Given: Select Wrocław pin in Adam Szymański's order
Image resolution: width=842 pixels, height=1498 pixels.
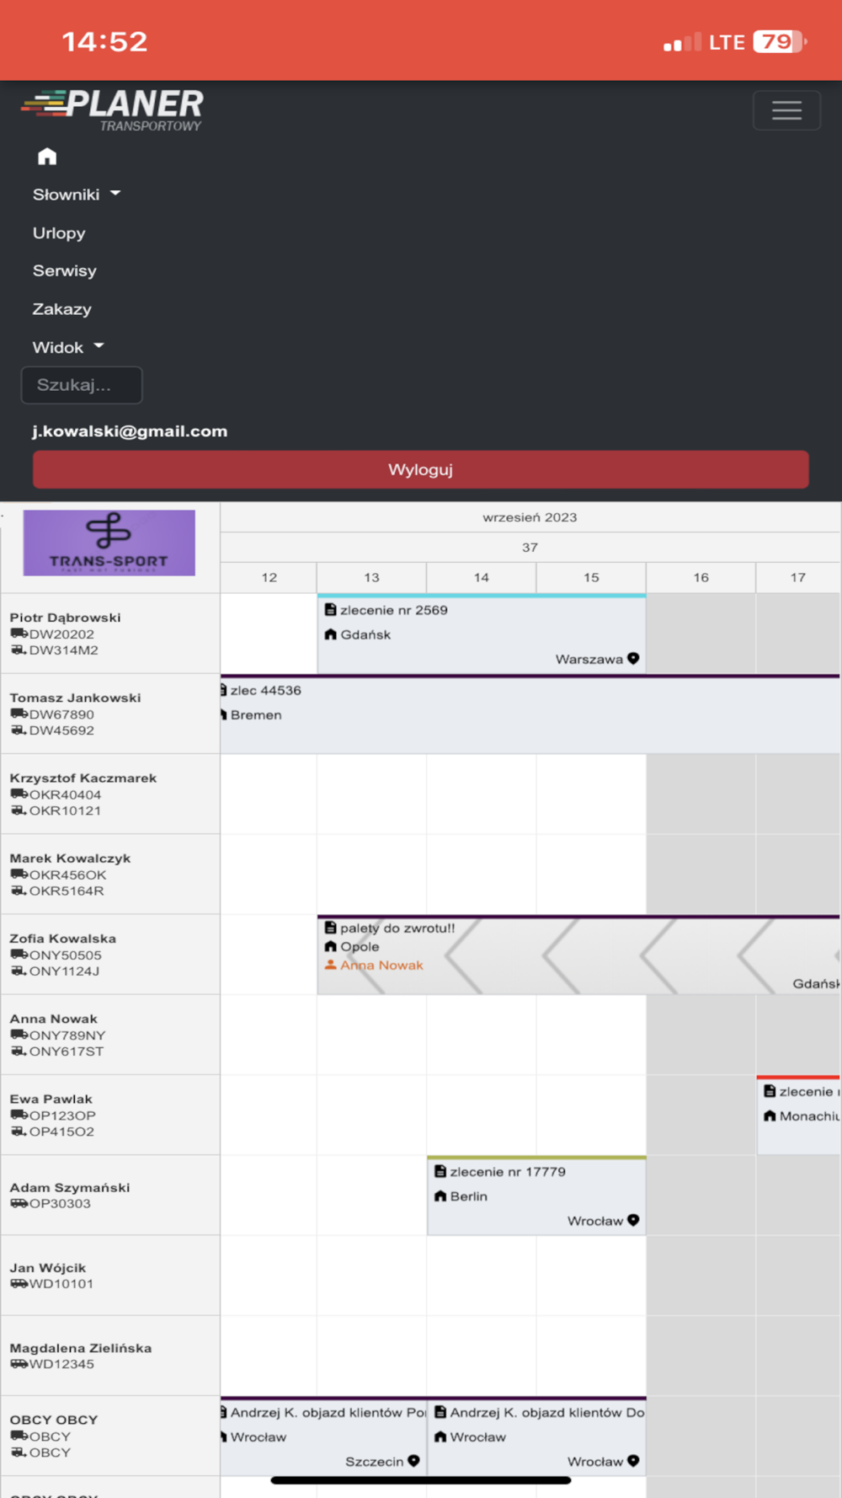Looking at the screenshot, I should 633,1220.
